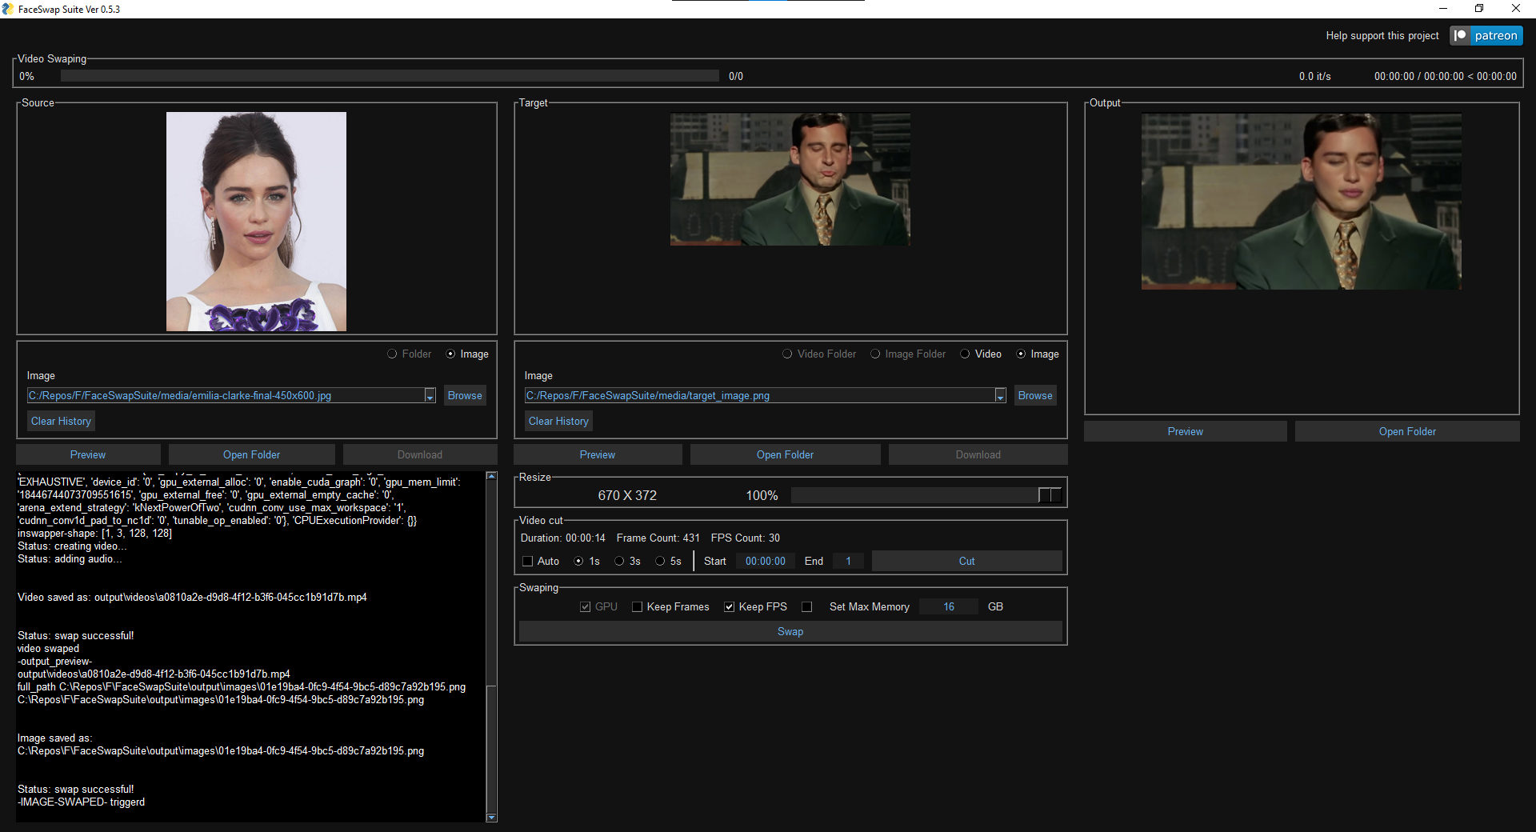Start the face swap with Swap button
Image resolution: width=1536 pixels, height=832 pixels.
click(790, 631)
